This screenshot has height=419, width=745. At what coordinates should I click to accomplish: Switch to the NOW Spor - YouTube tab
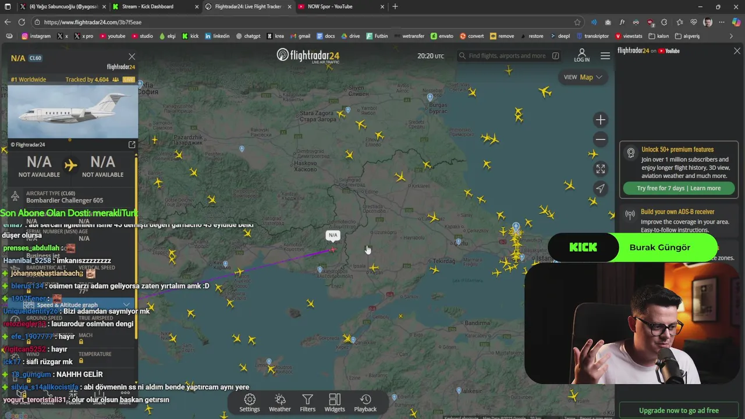pos(340,6)
